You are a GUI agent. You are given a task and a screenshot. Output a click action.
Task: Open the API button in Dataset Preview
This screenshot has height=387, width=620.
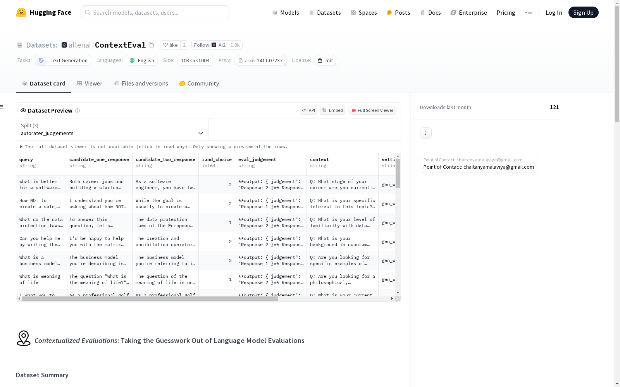[308, 110]
